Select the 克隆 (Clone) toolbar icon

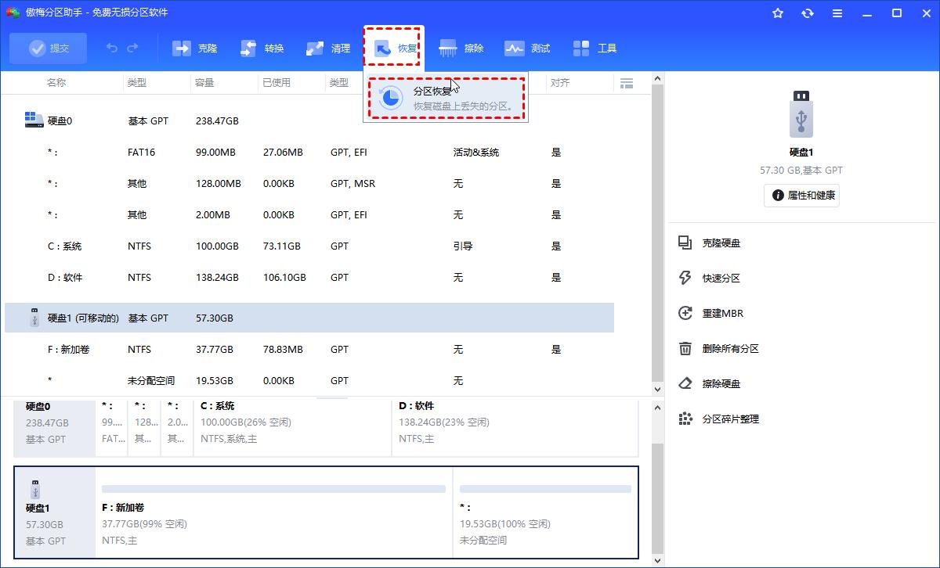point(194,48)
